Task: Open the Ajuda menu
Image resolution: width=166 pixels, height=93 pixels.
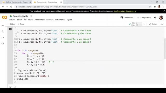Action: 70,20
